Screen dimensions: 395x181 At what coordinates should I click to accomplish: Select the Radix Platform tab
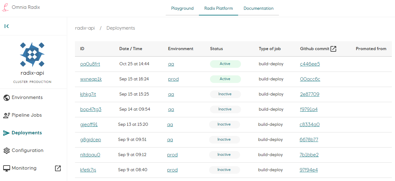coord(219,8)
